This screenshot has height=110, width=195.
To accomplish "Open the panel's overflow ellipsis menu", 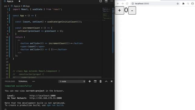I will pos(34,82).
